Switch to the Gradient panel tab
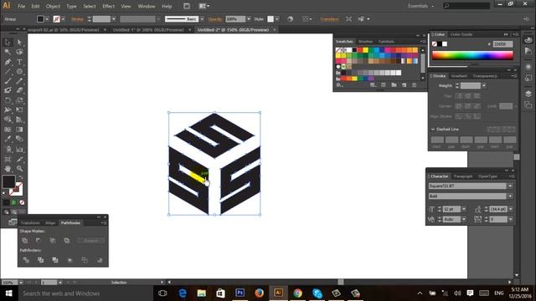 coord(459,76)
